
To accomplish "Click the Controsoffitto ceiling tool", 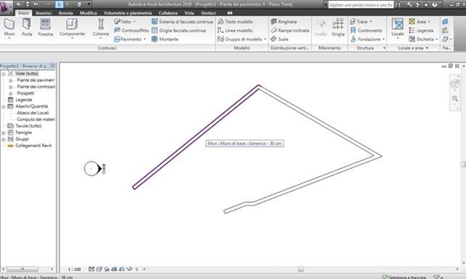I will [x=131, y=31].
